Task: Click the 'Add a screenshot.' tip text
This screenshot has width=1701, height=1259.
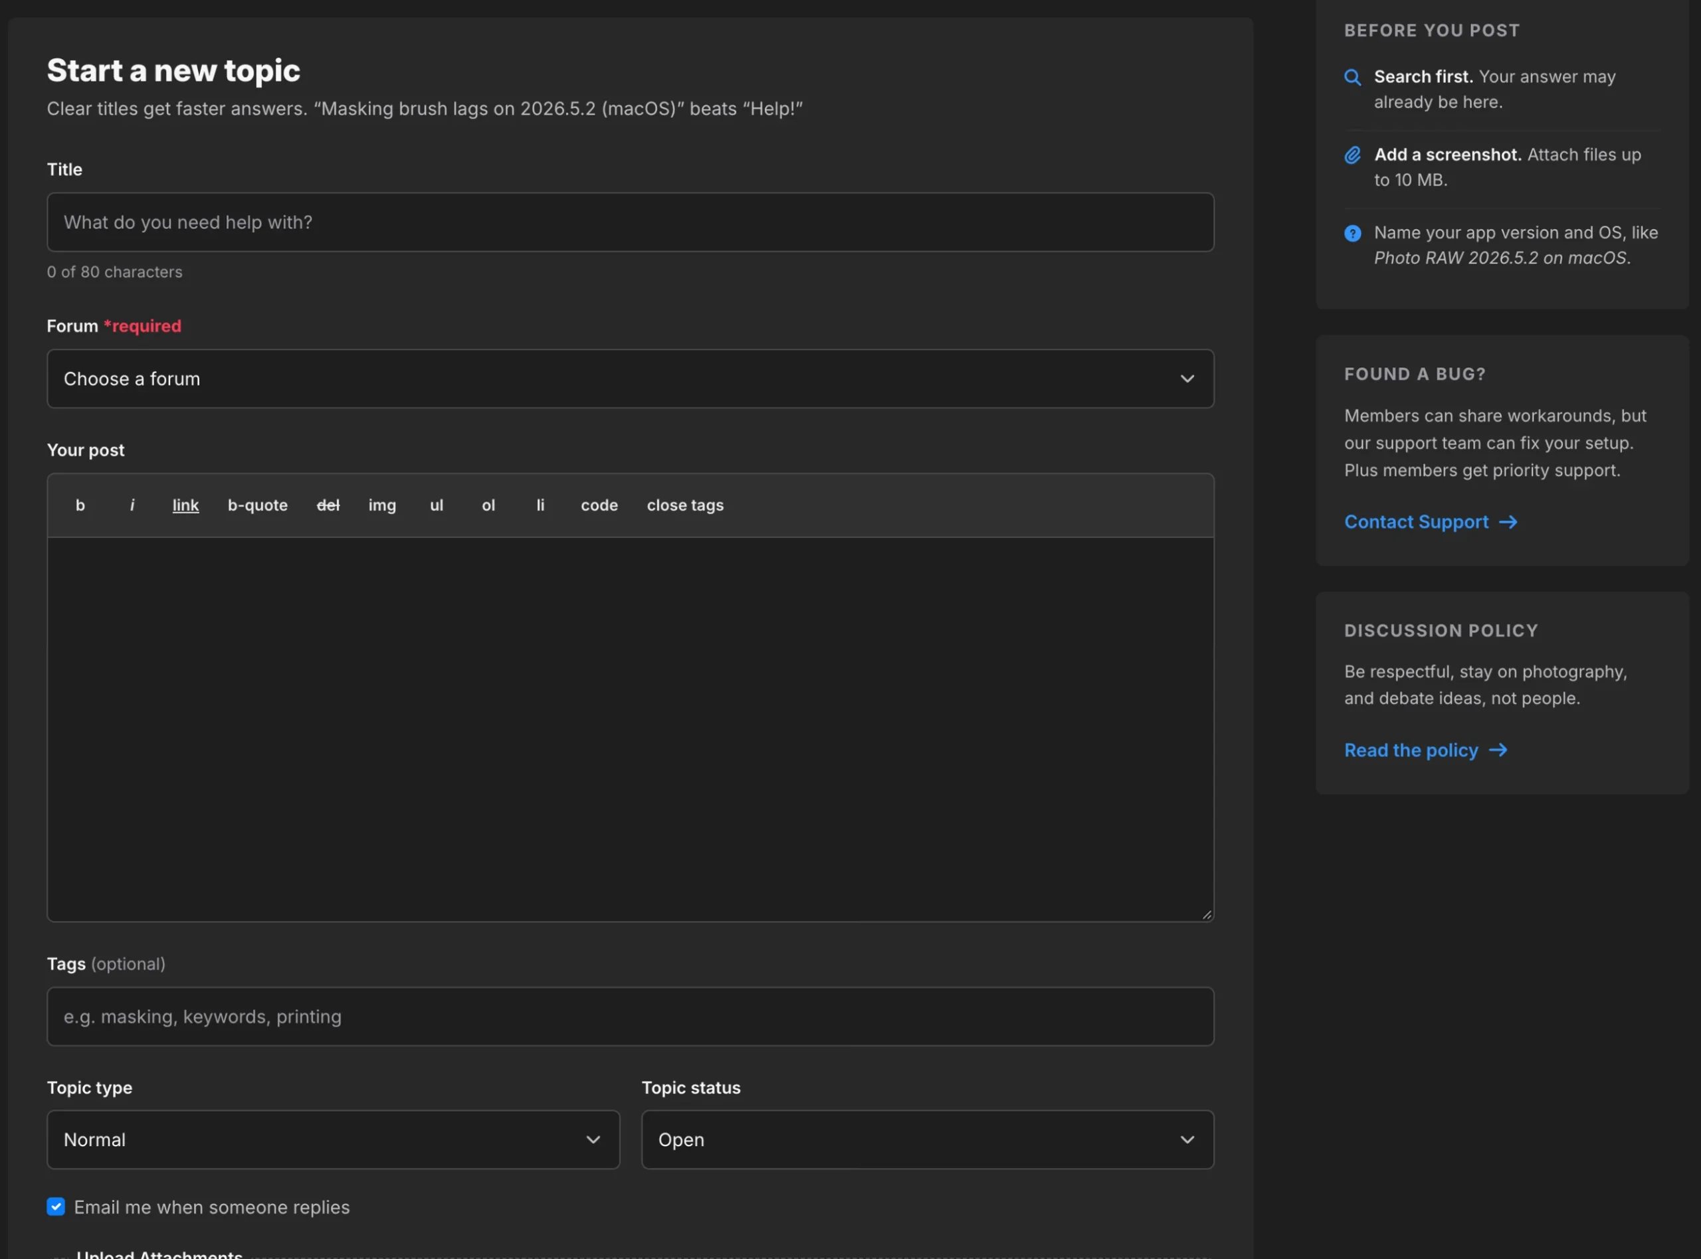Action: (x=1447, y=155)
